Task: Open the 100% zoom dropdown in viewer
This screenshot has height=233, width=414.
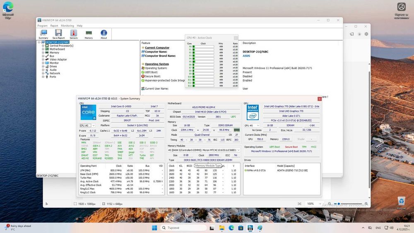Action: (x=314, y=204)
